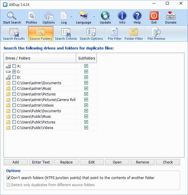The width and height of the screenshot is (188, 195).
Task: Open the File Preview tab
Action: pos(156,34)
